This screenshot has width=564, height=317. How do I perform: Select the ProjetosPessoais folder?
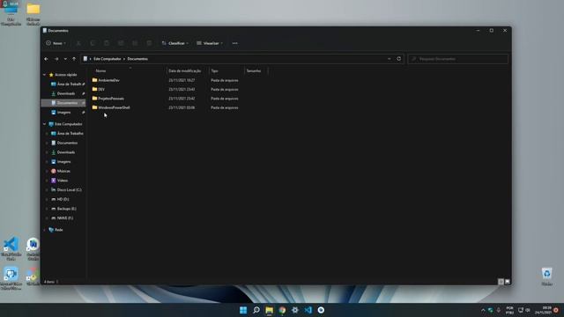point(108,99)
